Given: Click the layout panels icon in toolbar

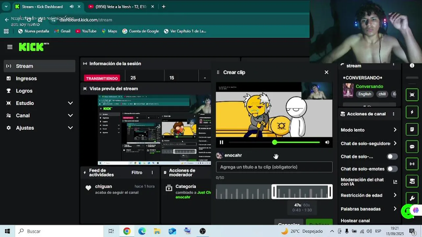Looking at the screenshot, I should [x=412, y=181].
